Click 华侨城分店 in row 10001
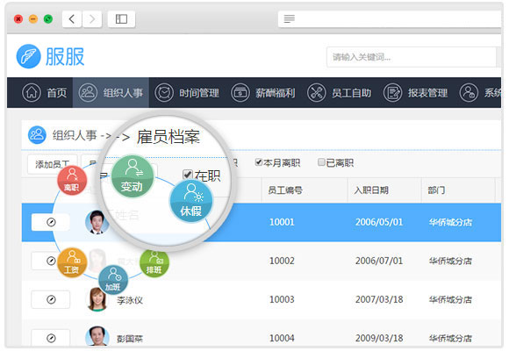Viewport: 509px width, 351px height. click(x=450, y=222)
